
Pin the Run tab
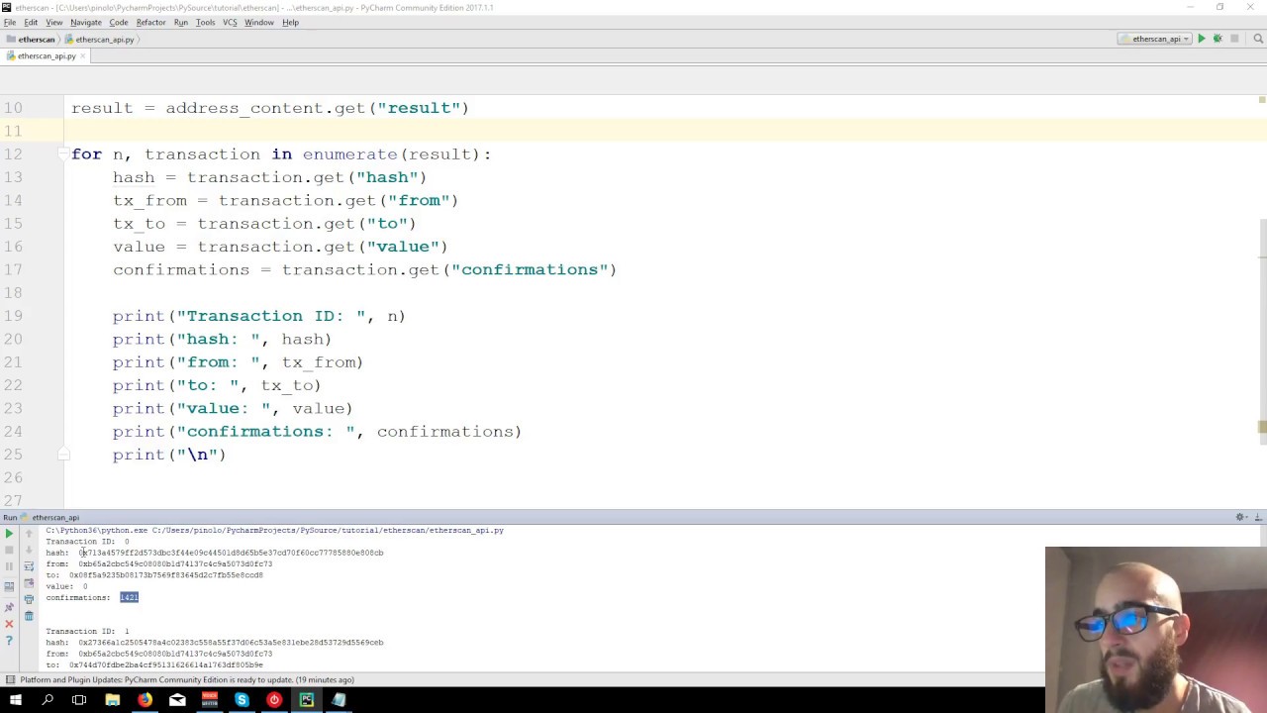(9, 607)
